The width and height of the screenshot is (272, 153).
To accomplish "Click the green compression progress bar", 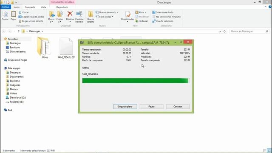I will (136, 81).
